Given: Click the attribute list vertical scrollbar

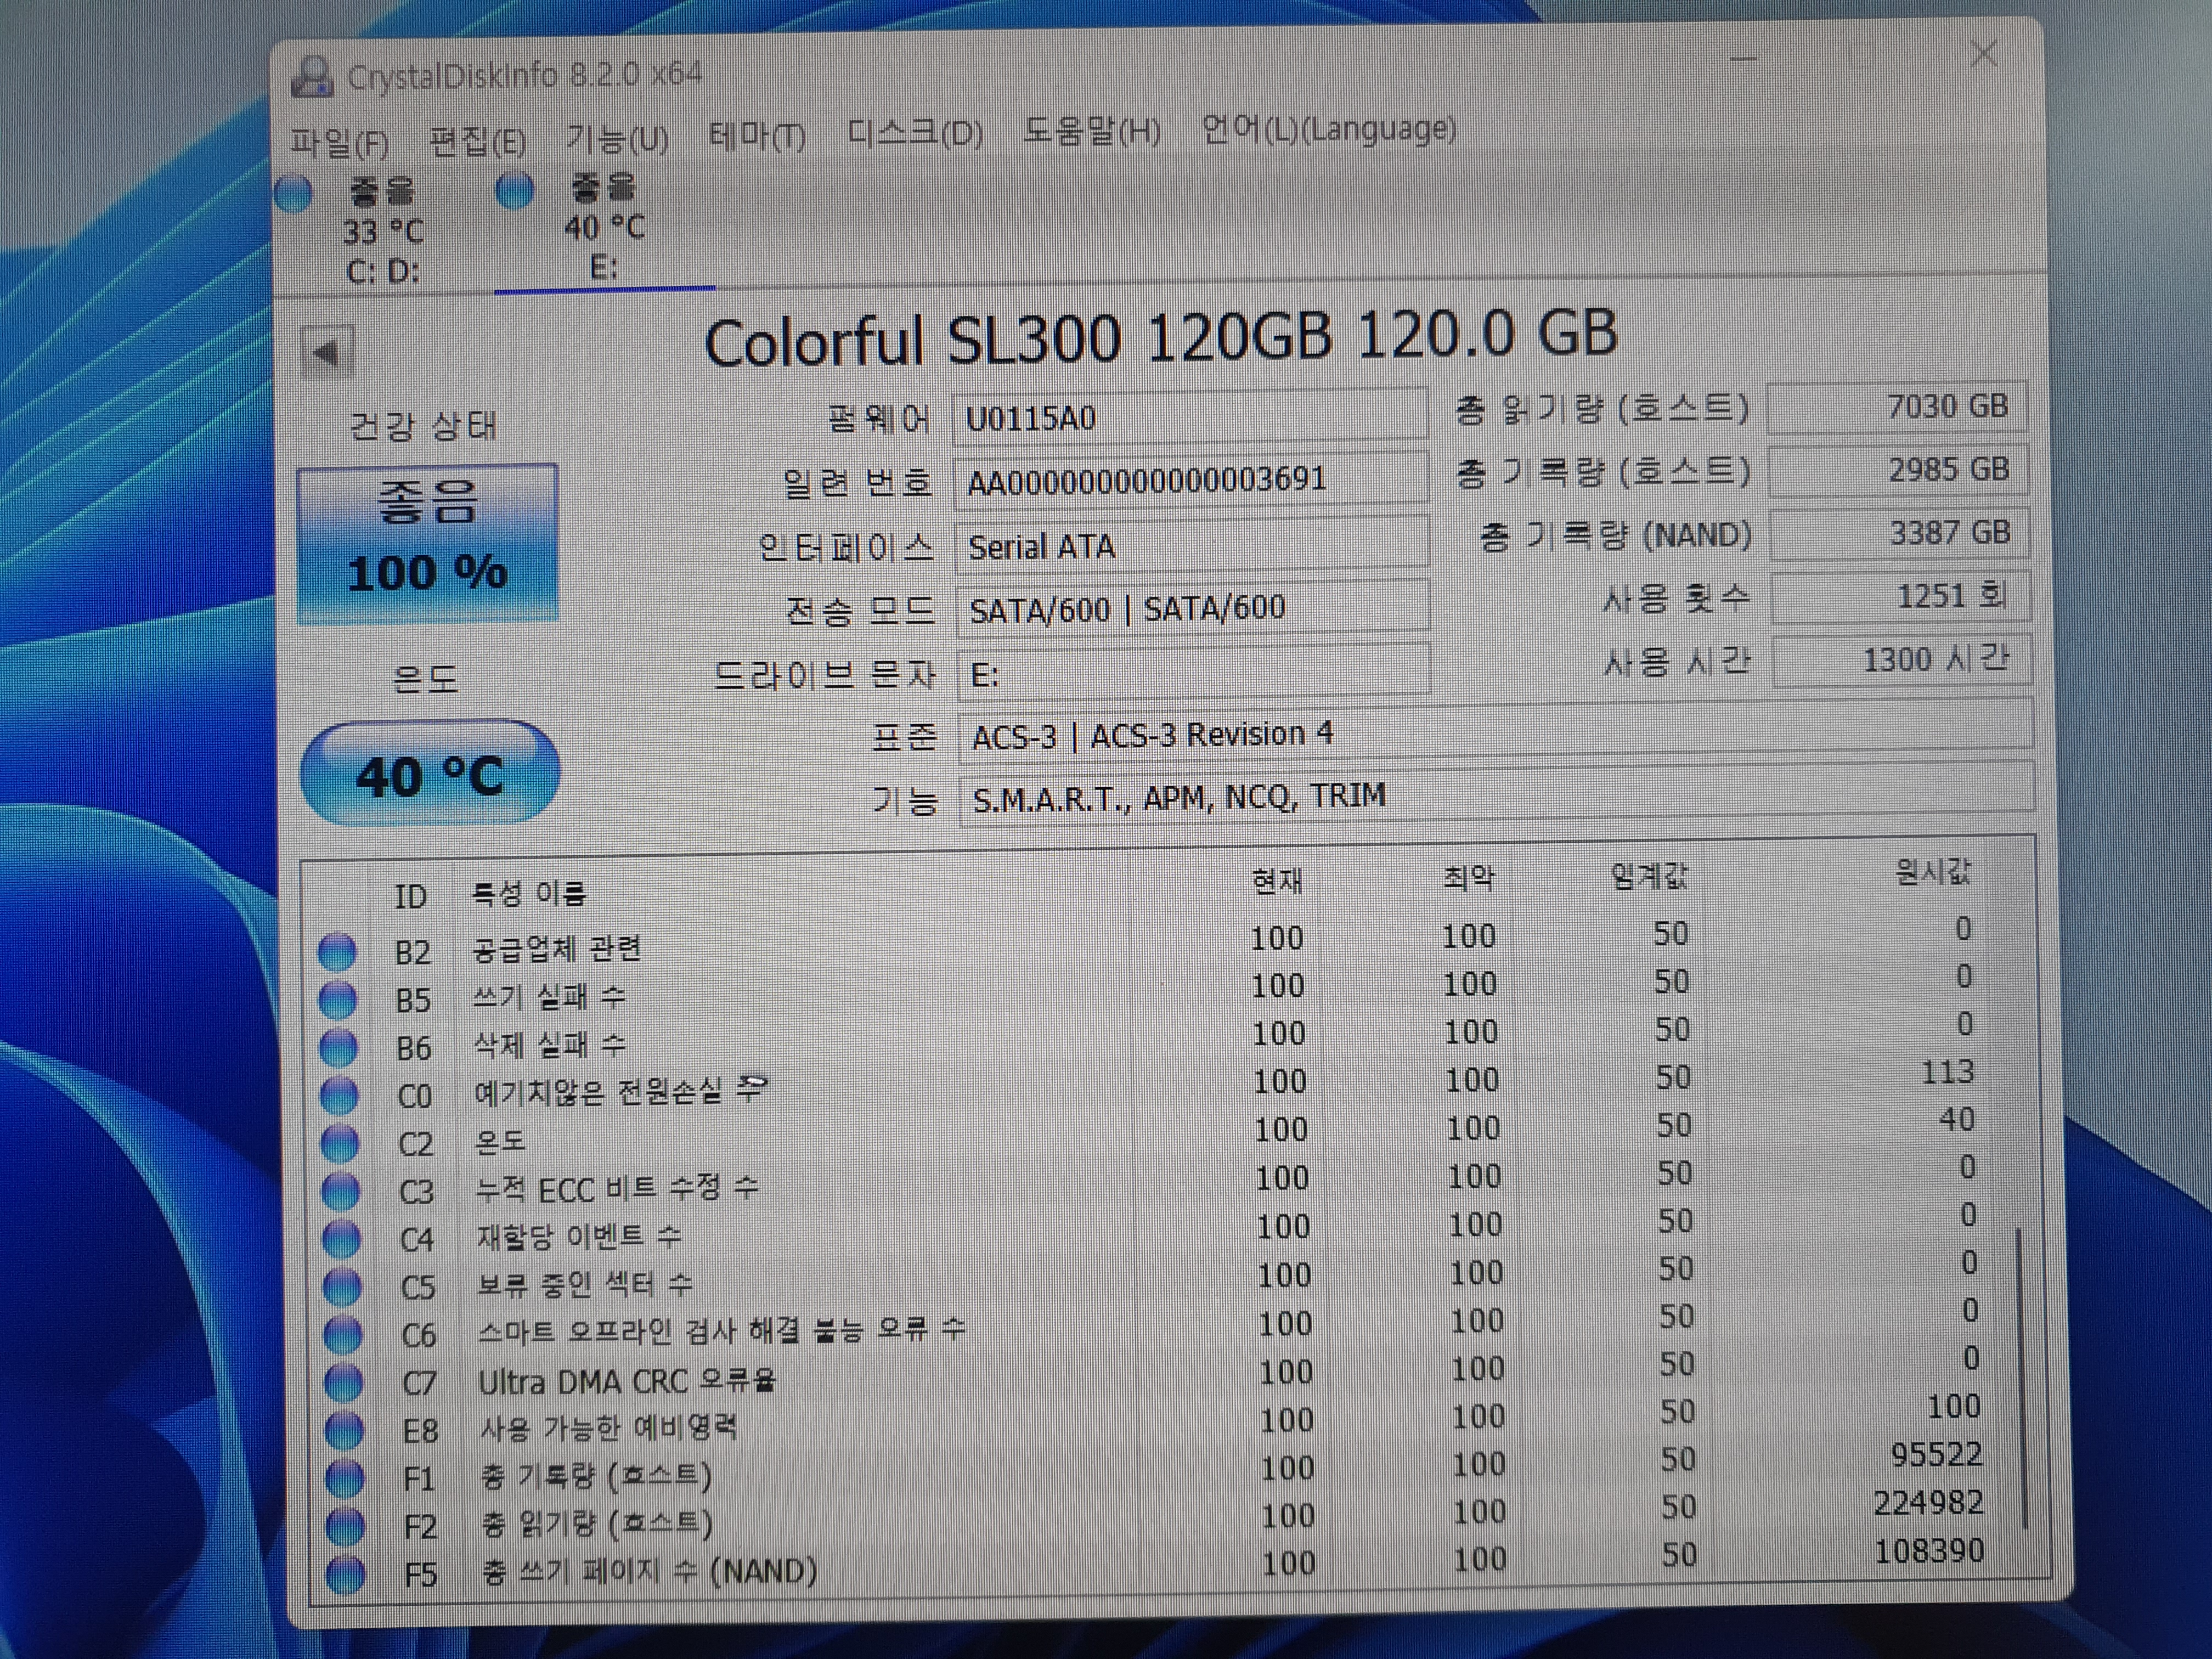Looking at the screenshot, I should pyautogui.click(x=2022, y=1378).
